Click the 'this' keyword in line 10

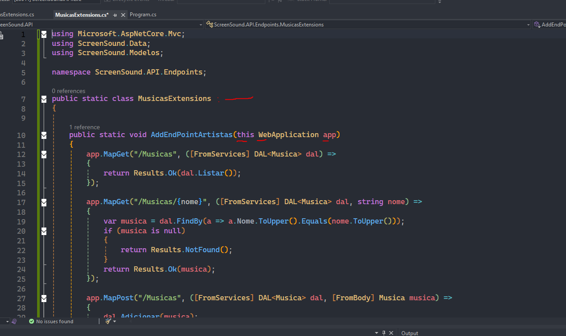(x=245, y=134)
